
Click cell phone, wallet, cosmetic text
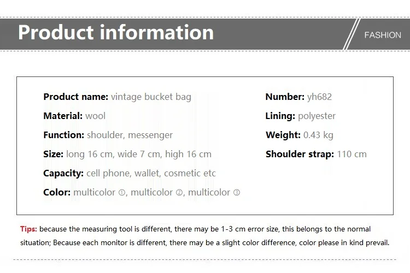(x=151, y=173)
